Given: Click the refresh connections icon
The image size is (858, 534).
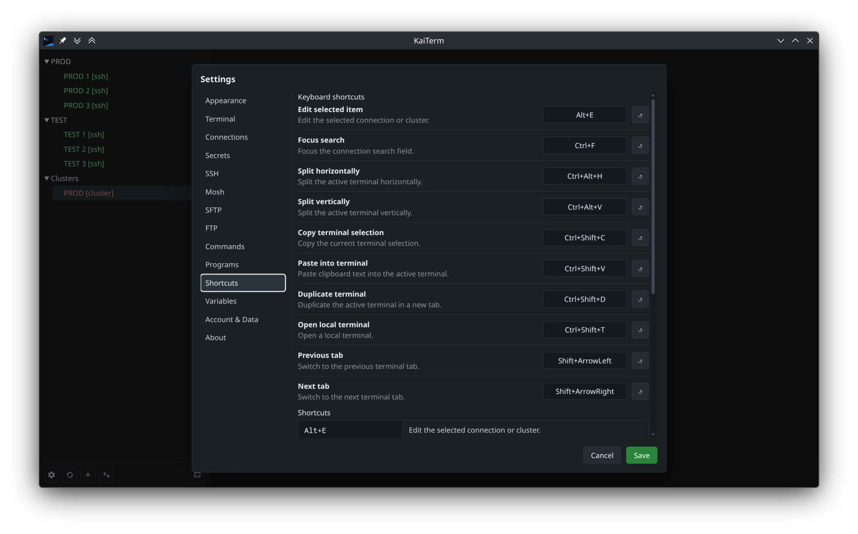Looking at the screenshot, I should (x=70, y=475).
